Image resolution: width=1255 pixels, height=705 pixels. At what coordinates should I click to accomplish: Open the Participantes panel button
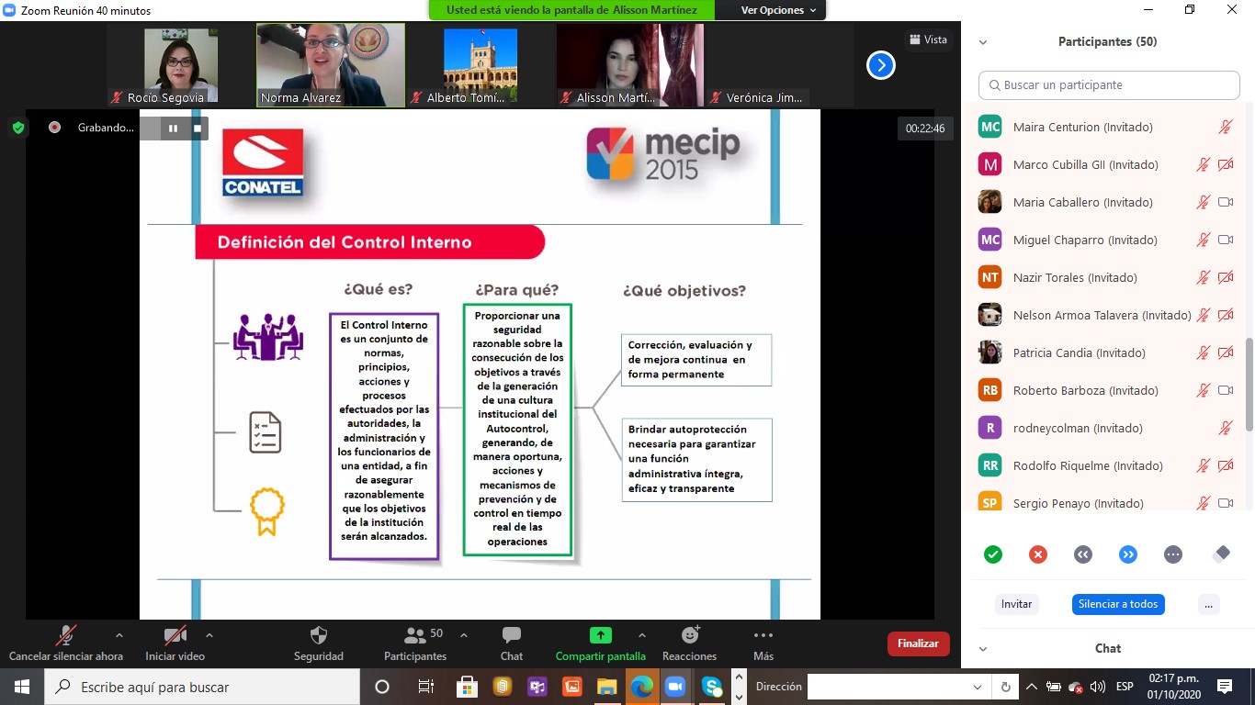tap(415, 643)
